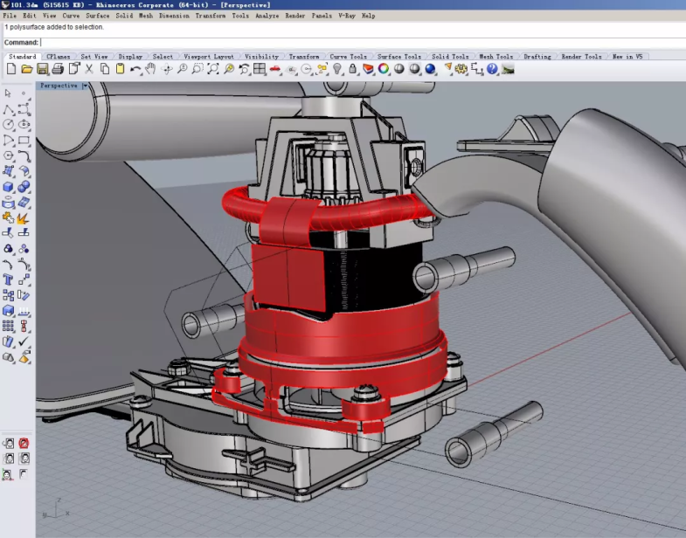Choose the Box solid tool
Image resolution: width=686 pixels, height=538 pixels.
click(9, 186)
